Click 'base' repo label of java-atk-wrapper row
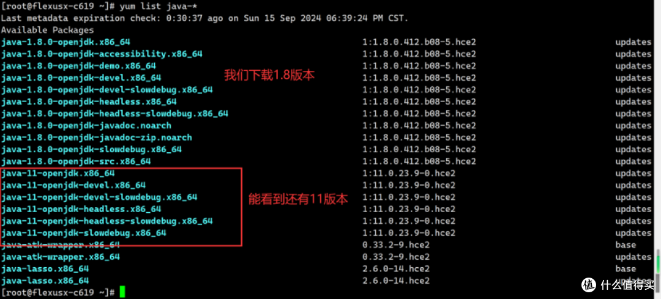 pos(626,245)
